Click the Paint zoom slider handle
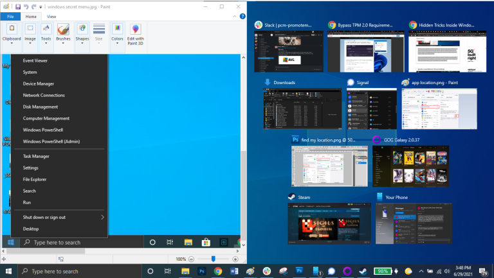Viewport: 494px width, 278px height. tap(213, 258)
